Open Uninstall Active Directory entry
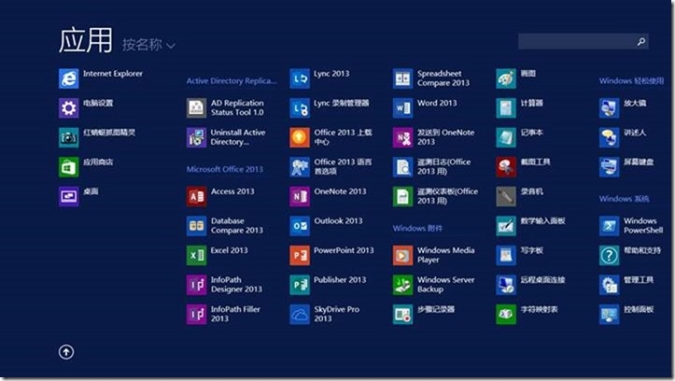This screenshot has height=381, width=675. (x=226, y=137)
